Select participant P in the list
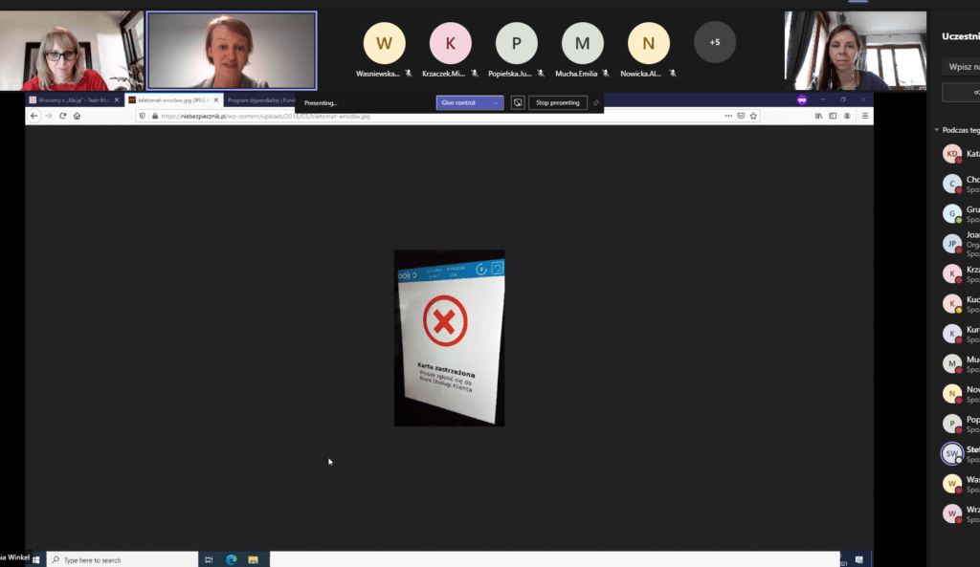The image size is (980, 567). coord(952,424)
